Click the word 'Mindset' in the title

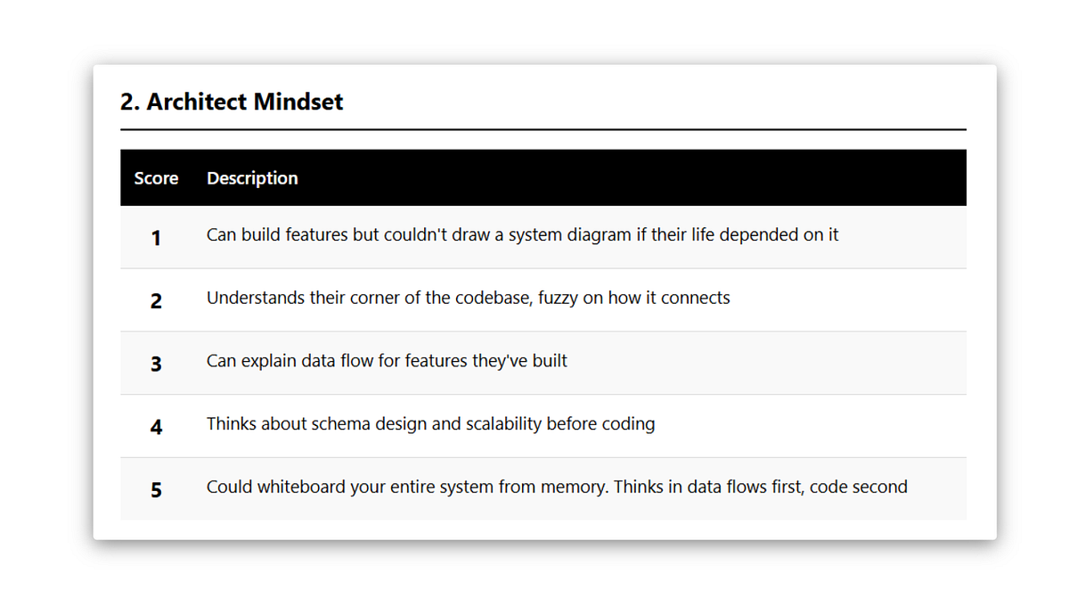click(x=298, y=102)
